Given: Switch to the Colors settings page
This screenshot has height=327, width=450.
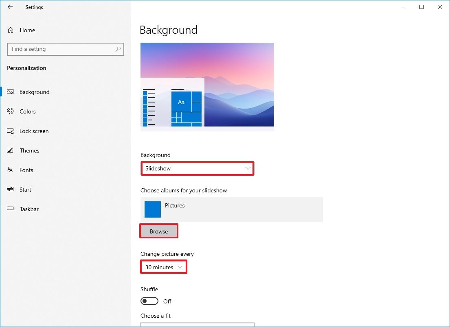Looking at the screenshot, I should [27, 111].
